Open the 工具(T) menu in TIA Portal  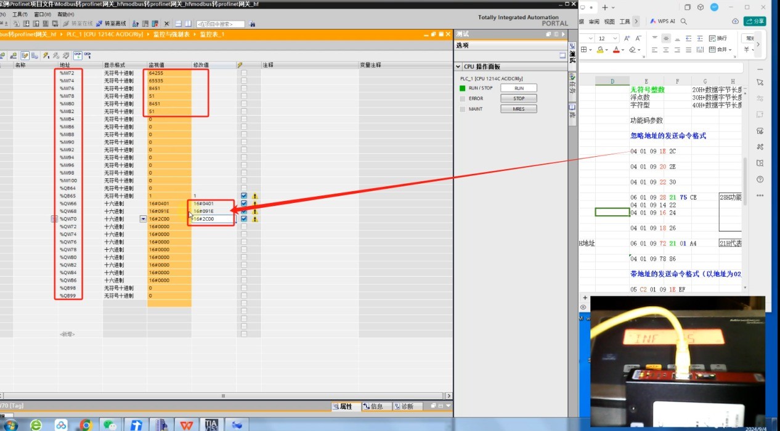click(x=20, y=14)
